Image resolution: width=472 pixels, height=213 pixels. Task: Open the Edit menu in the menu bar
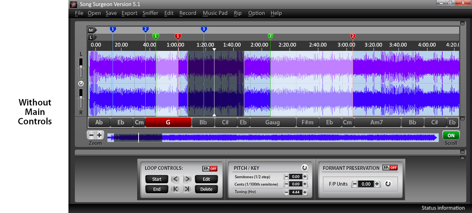click(169, 13)
